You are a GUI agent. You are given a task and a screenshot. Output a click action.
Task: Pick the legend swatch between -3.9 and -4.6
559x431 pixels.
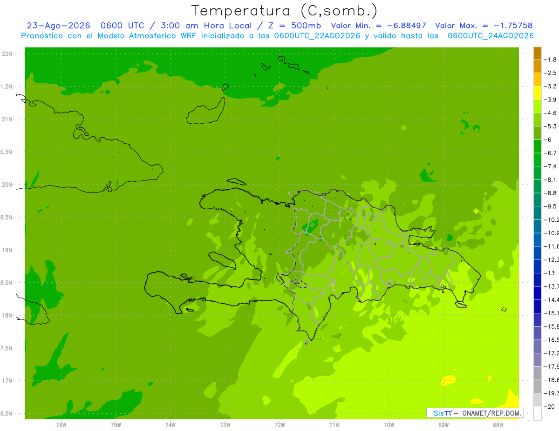coord(537,106)
